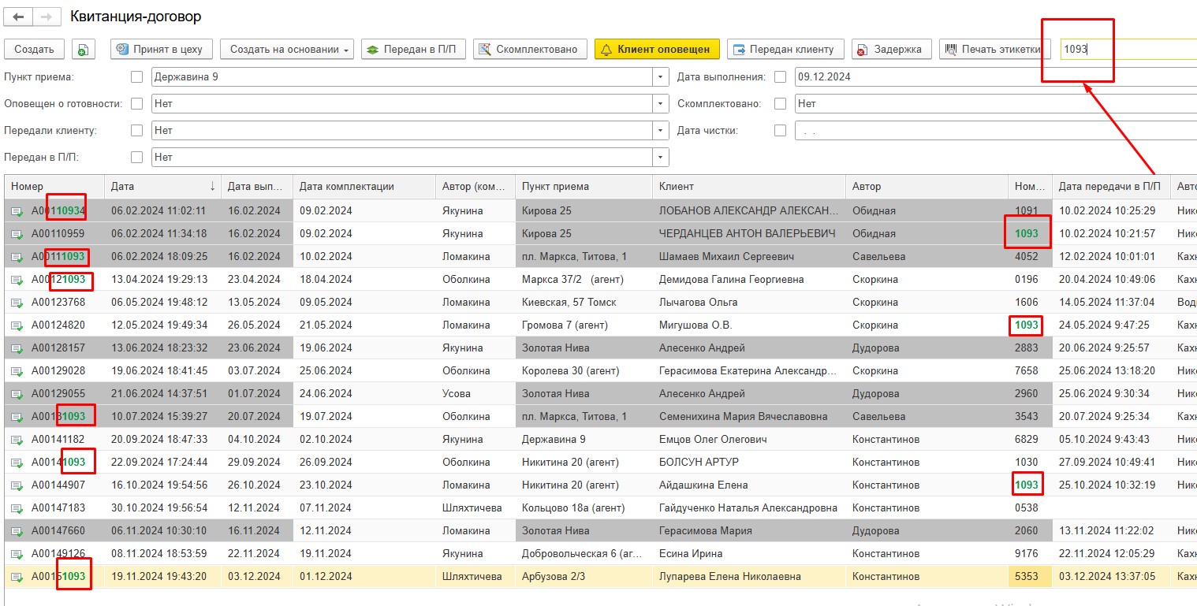The height and width of the screenshot is (606, 1197).
Task: Click the row icon of receipt A00128157
Action: coord(17,348)
